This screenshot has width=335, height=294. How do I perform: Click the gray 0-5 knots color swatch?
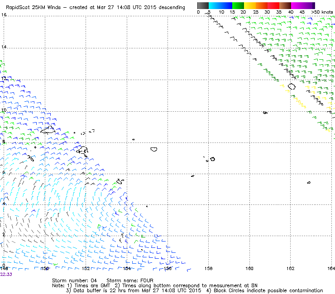[x=203, y=5]
